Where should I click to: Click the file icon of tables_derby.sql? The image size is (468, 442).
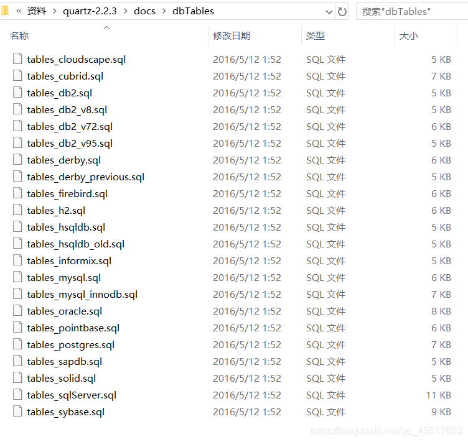(x=17, y=159)
